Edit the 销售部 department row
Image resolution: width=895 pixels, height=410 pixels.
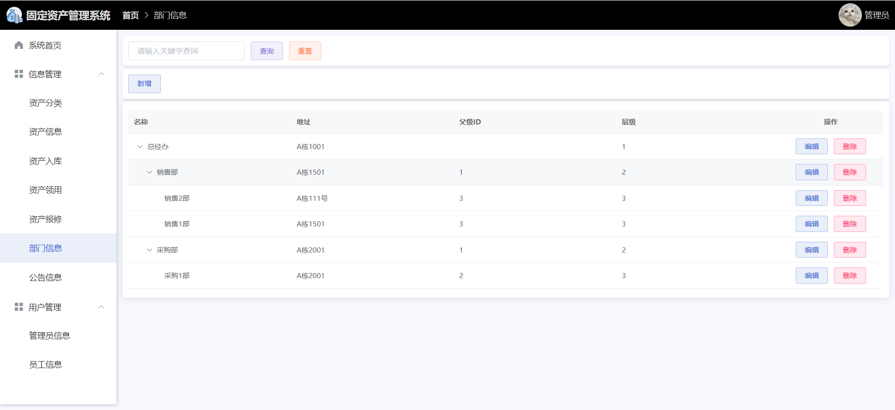point(812,172)
